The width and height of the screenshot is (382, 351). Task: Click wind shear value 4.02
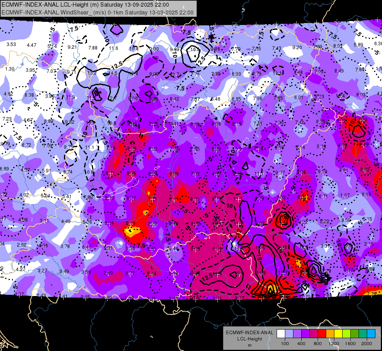click(24, 195)
